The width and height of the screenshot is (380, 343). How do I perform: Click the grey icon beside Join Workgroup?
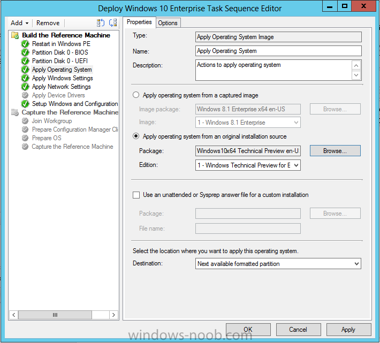click(x=25, y=120)
